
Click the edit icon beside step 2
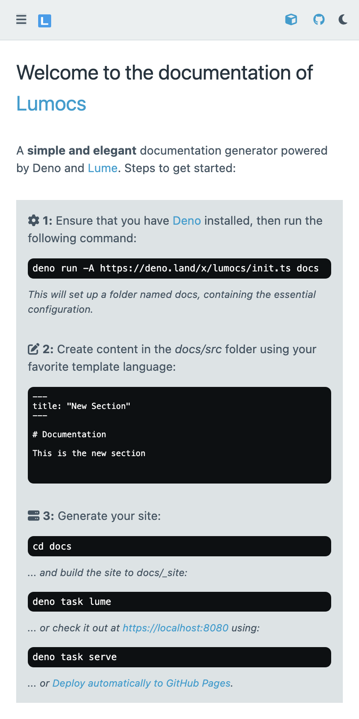[34, 349]
